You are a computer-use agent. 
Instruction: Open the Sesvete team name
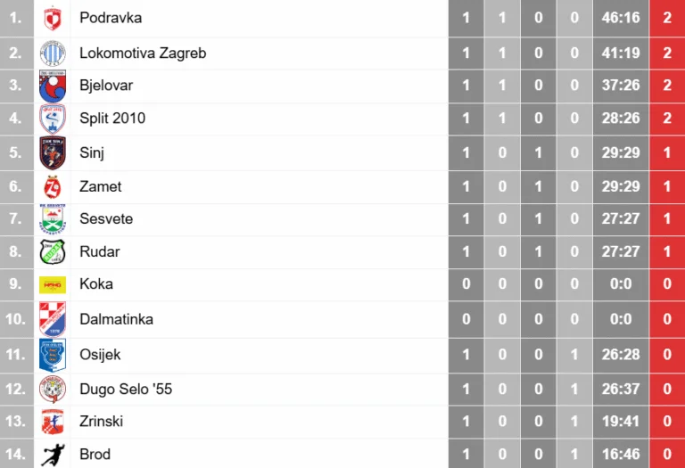(x=106, y=218)
